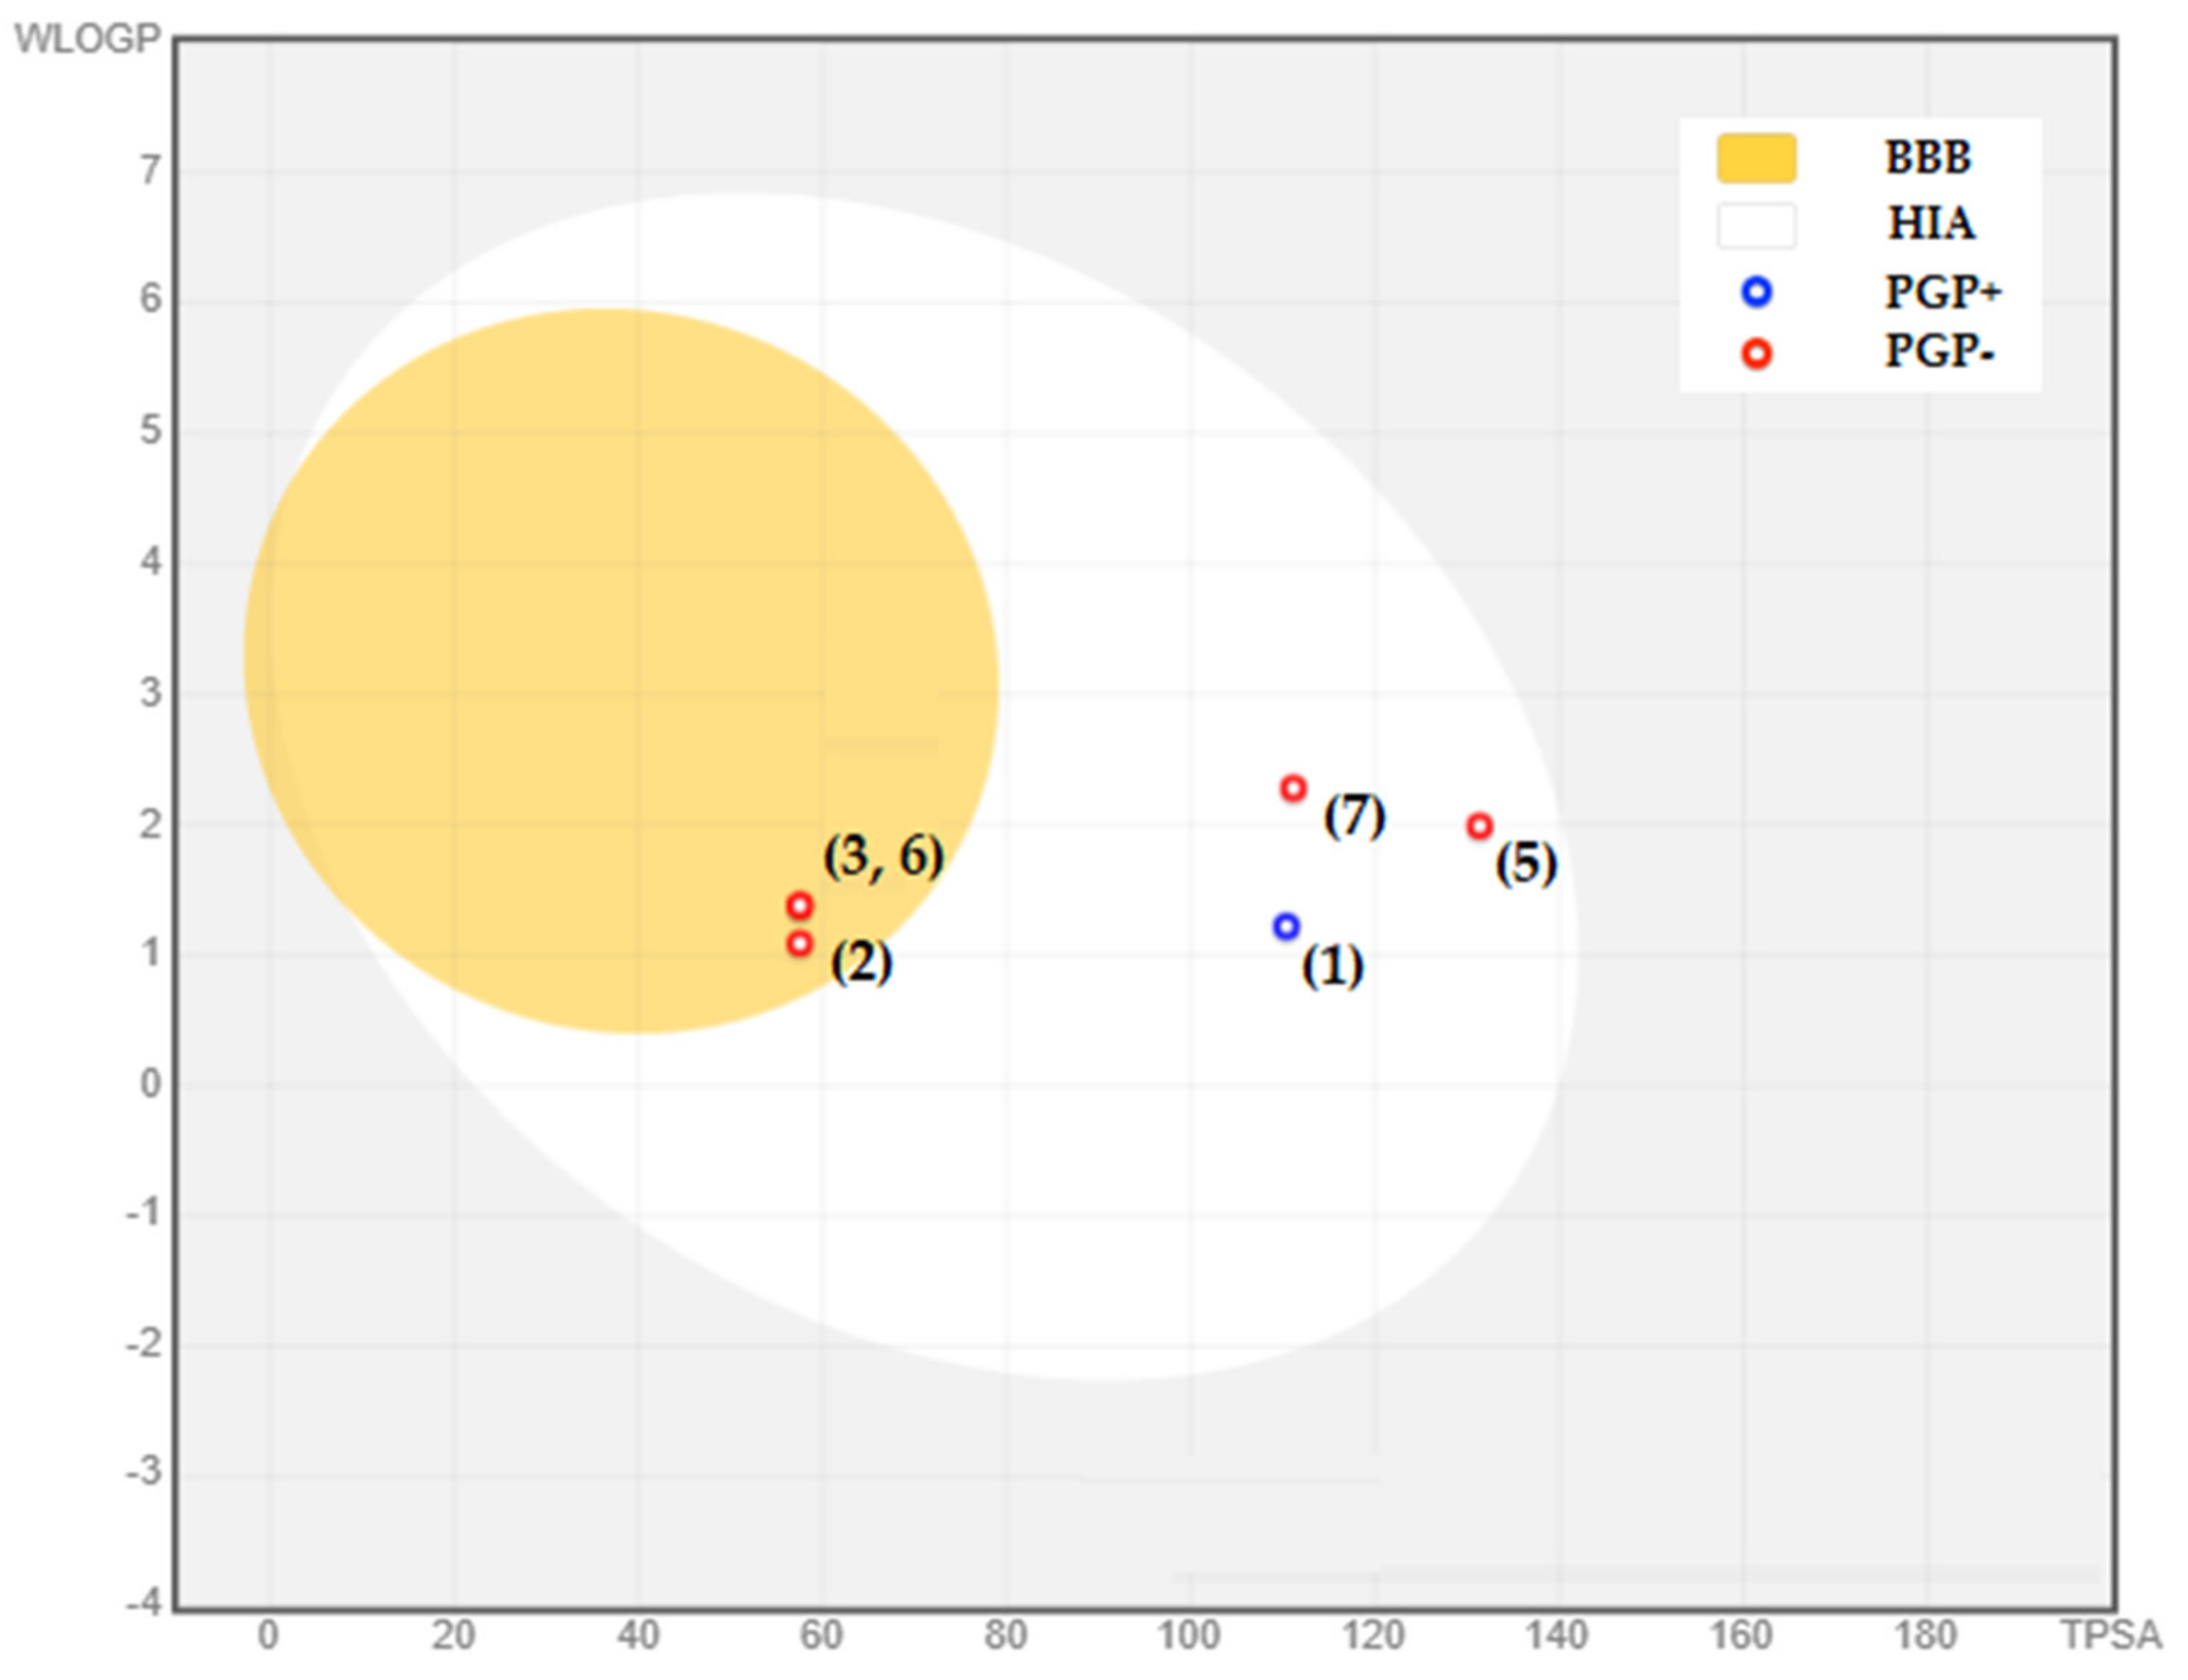Click the red marker near label (5)

[1480, 827]
